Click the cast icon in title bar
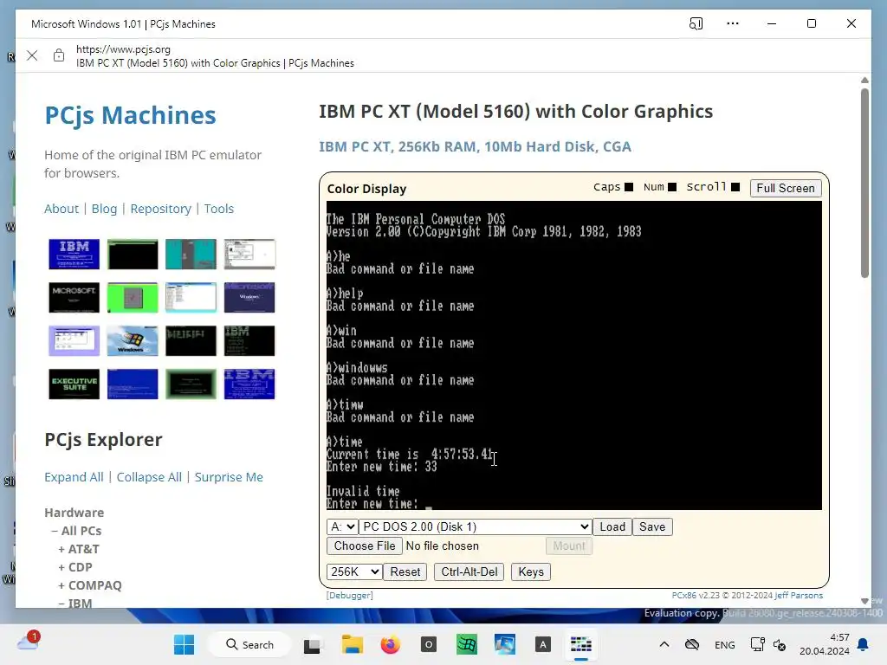 (696, 23)
